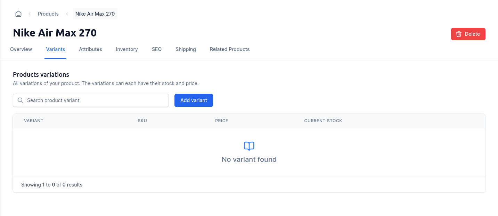This screenshot has width=498, height=216.
Task: Delete the Nike Air Max 270 product
Action: (x=468, y=34)
